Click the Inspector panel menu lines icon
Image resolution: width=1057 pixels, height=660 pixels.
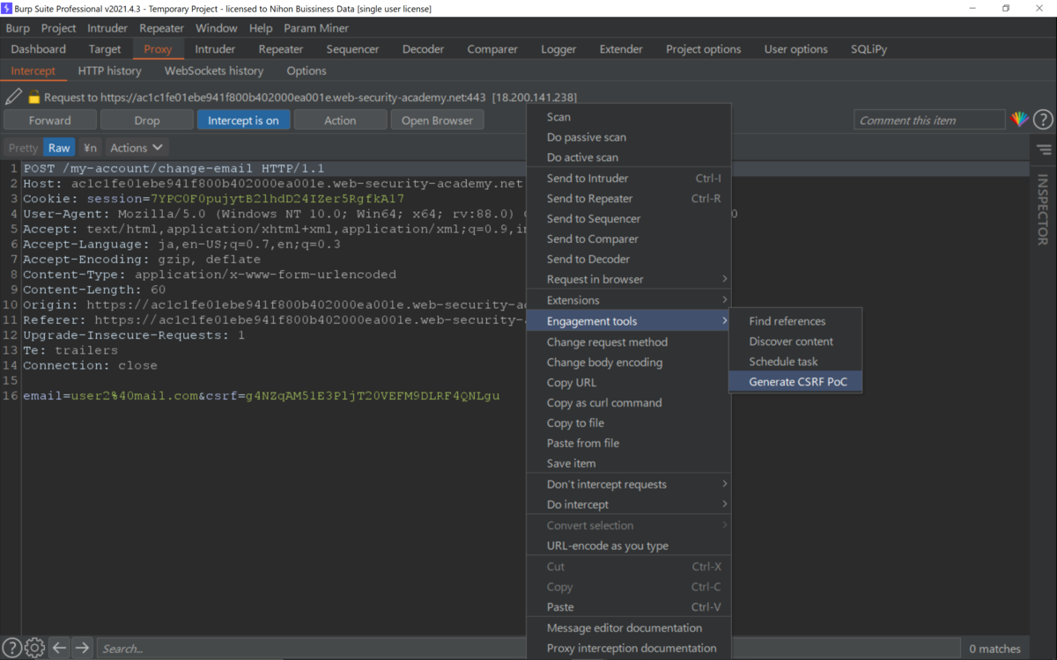[1044, 150]
